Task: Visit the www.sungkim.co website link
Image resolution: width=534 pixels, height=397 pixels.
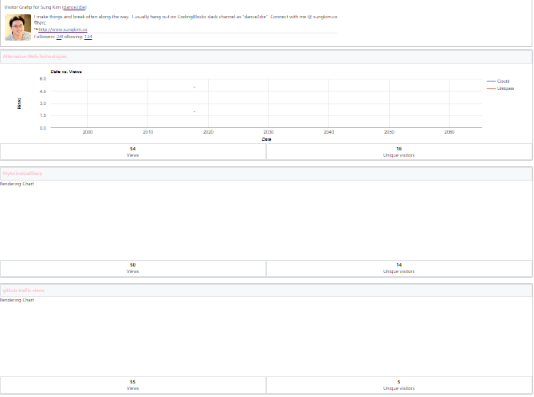Action: 63,29
